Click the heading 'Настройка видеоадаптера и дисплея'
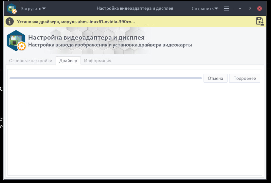Screen dimensions: 271x183 pyautogui.click(x=86, y=37)
